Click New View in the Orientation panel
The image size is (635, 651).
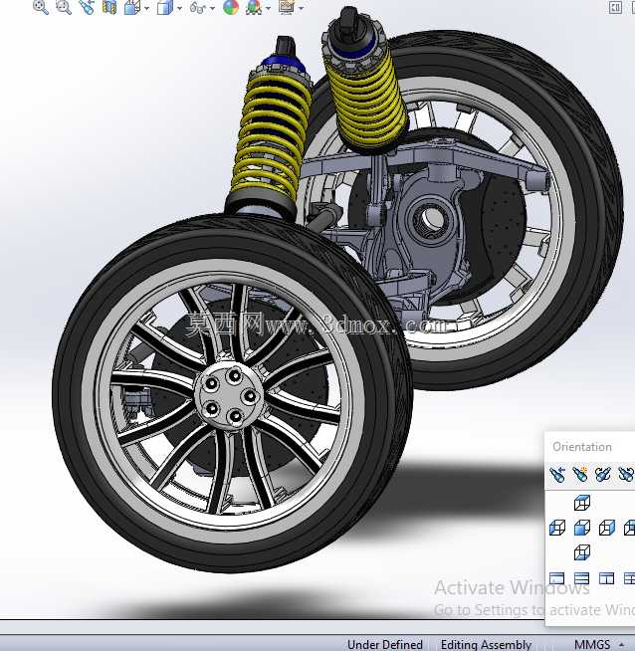[580, 474]
